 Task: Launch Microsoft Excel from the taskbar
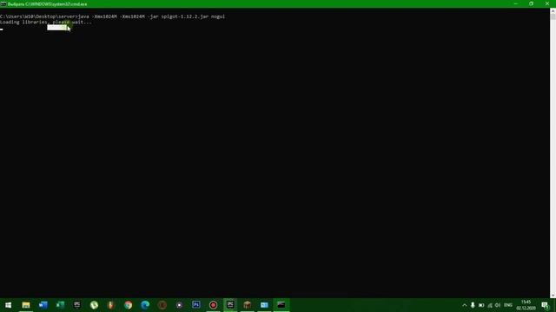pos(60,305)
